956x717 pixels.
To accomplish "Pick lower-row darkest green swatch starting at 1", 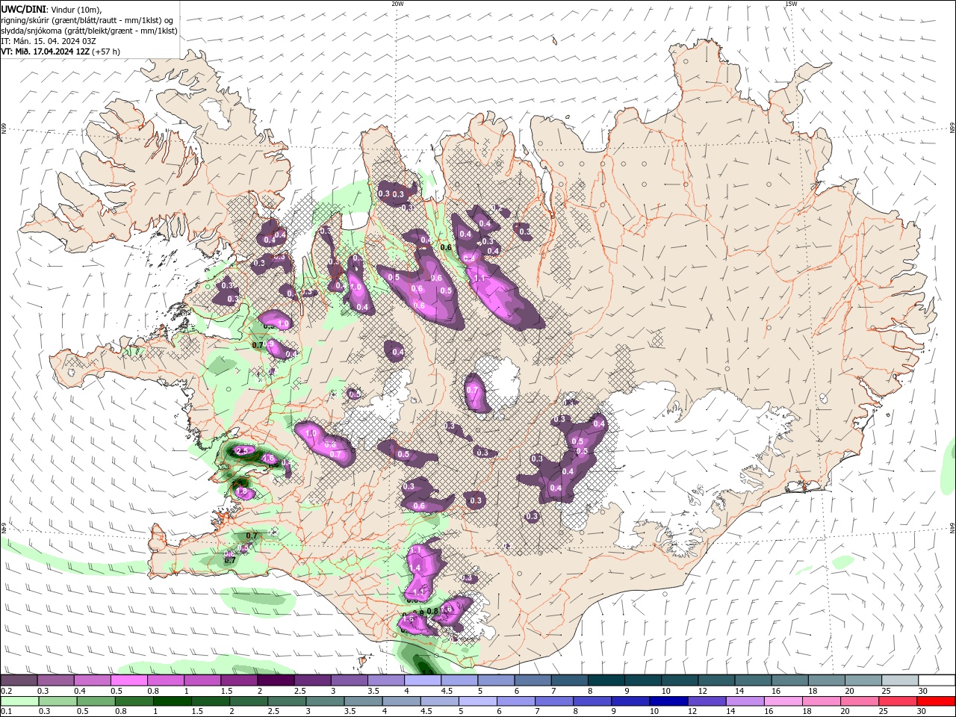I will point(172,701).
